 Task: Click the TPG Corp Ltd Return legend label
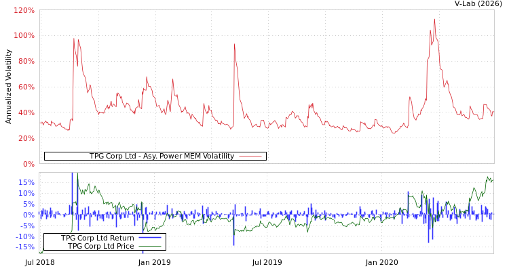point(98,238)
